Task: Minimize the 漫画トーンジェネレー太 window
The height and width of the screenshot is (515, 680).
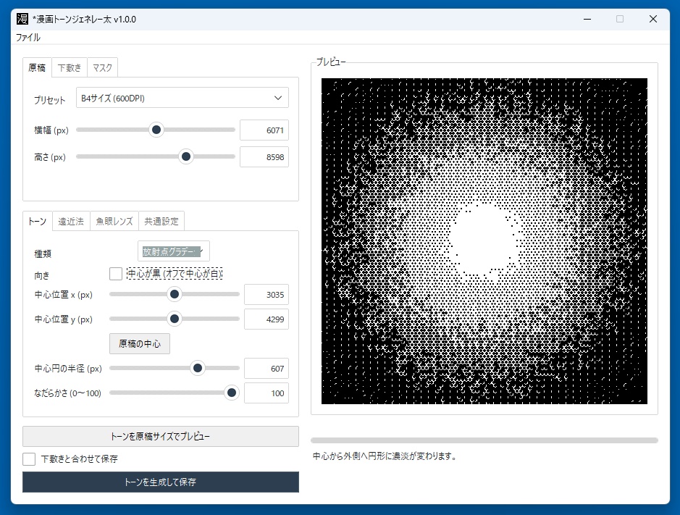Action: (587, 19)
